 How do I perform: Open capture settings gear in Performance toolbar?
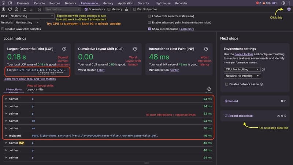click(289, 9)
